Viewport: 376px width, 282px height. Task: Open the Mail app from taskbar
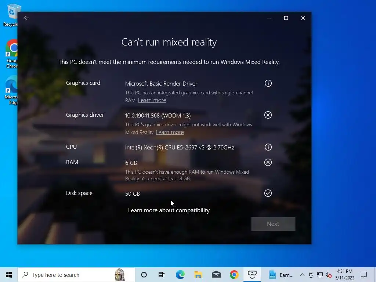pos(216,275)
